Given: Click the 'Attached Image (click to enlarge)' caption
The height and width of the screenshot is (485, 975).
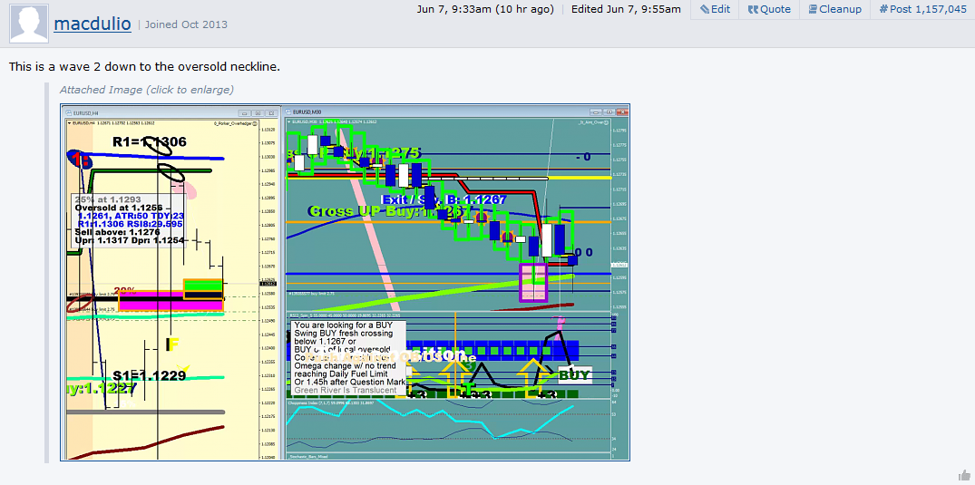Looking at the screenshot, I should pos(146,90).
